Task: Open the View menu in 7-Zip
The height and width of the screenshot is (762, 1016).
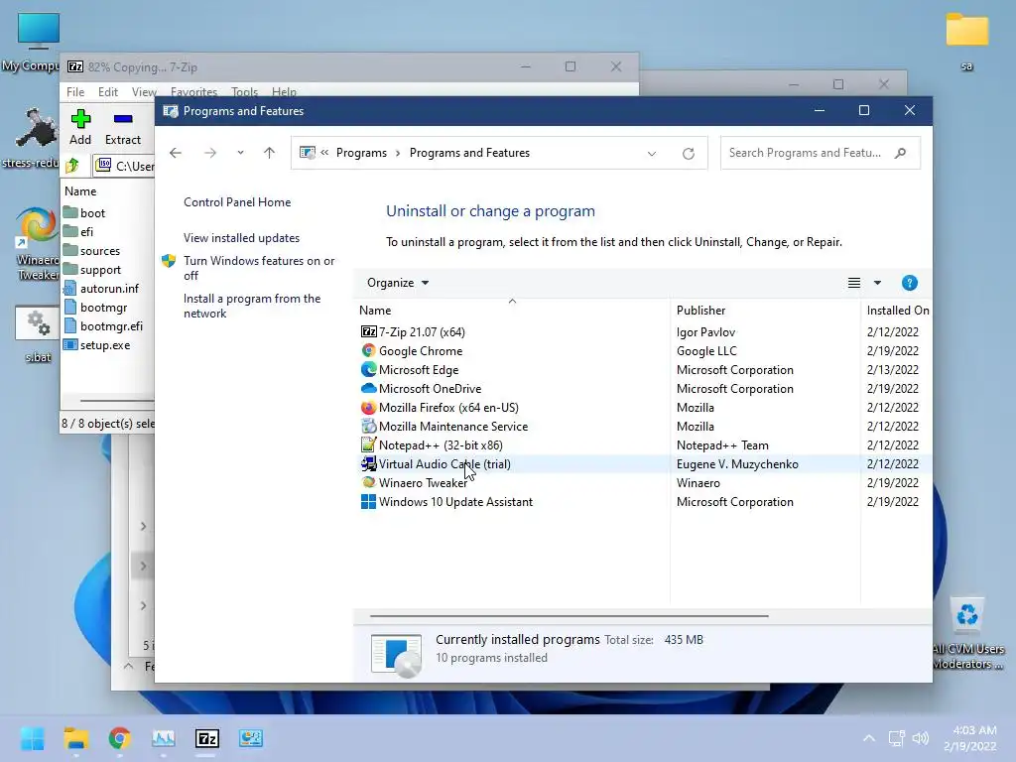Action: (x=144, y=91)
